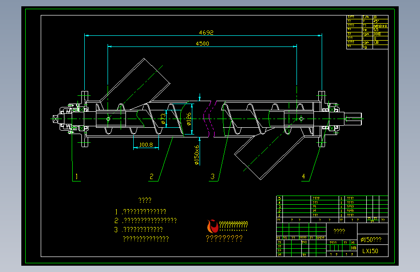Select the ø126 diameter dimension
This screenshot has width=420, height=272.
(189, 119)
